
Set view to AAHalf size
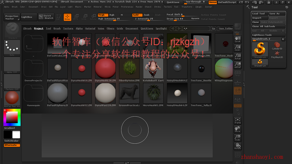coord(237,65)
